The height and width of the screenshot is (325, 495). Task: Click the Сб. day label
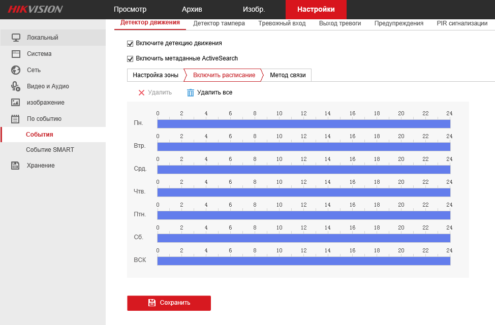[x=139, y=237]
